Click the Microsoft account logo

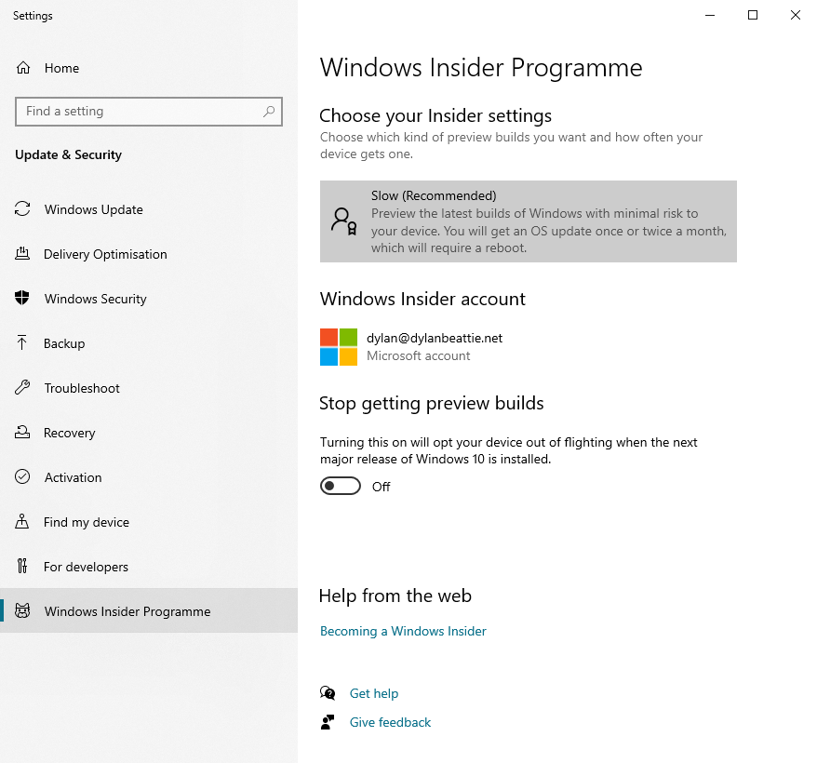(339, 347)
